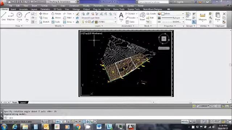The width and height of the screenshot is (232, 130).
Task: Switch to the Output ribbon tab
Action: pos(86,9)
